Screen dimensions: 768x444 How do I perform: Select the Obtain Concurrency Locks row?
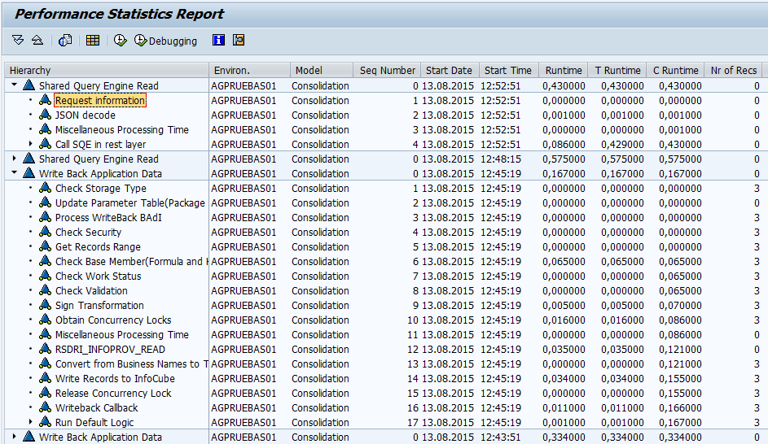pos(113,320)
